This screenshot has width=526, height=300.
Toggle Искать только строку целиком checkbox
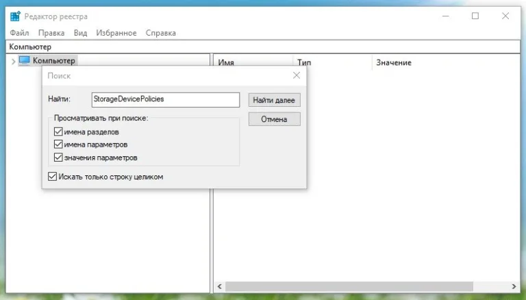coord(52,177)
